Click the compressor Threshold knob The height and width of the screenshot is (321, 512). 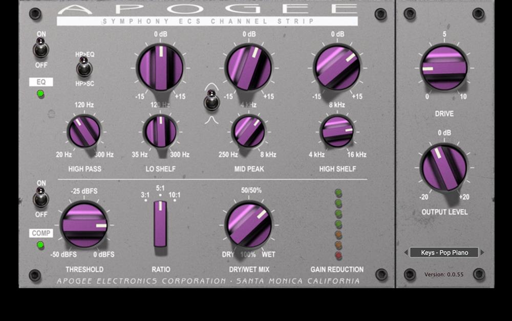point(84,225)
